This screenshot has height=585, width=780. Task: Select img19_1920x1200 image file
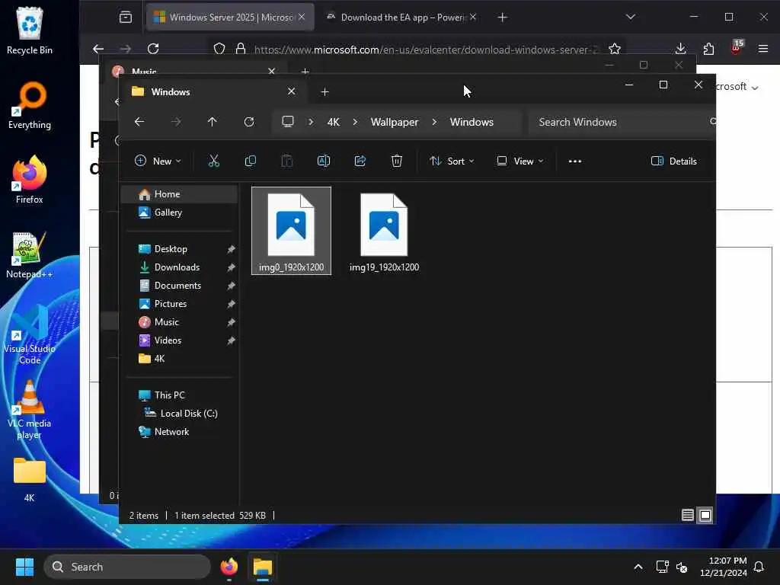click(384, 231)
